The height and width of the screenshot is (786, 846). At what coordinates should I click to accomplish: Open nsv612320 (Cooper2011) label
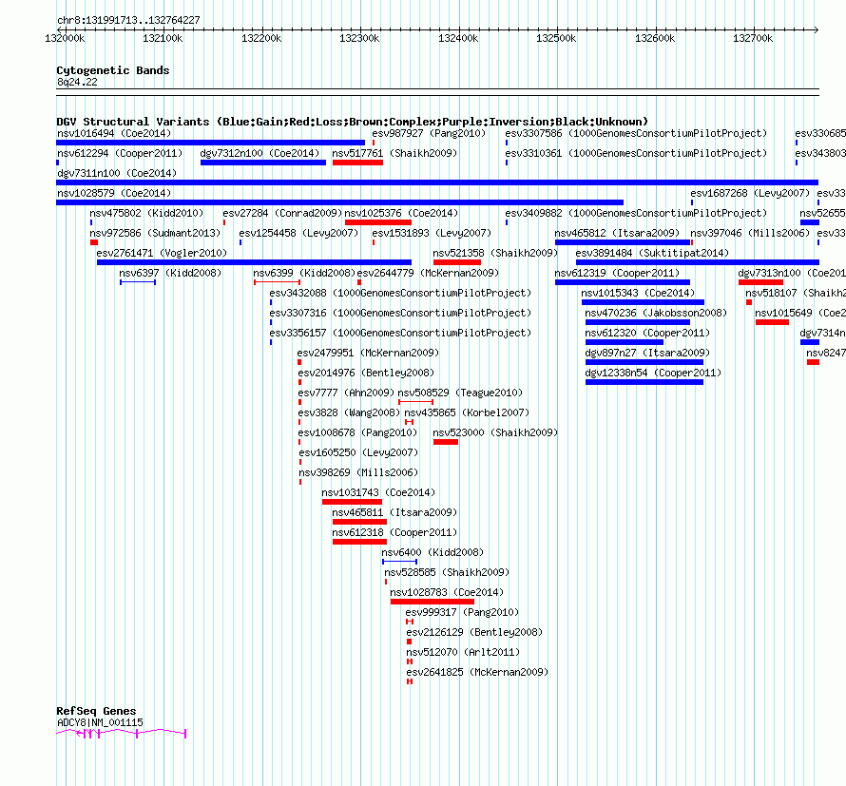(647, 333)
